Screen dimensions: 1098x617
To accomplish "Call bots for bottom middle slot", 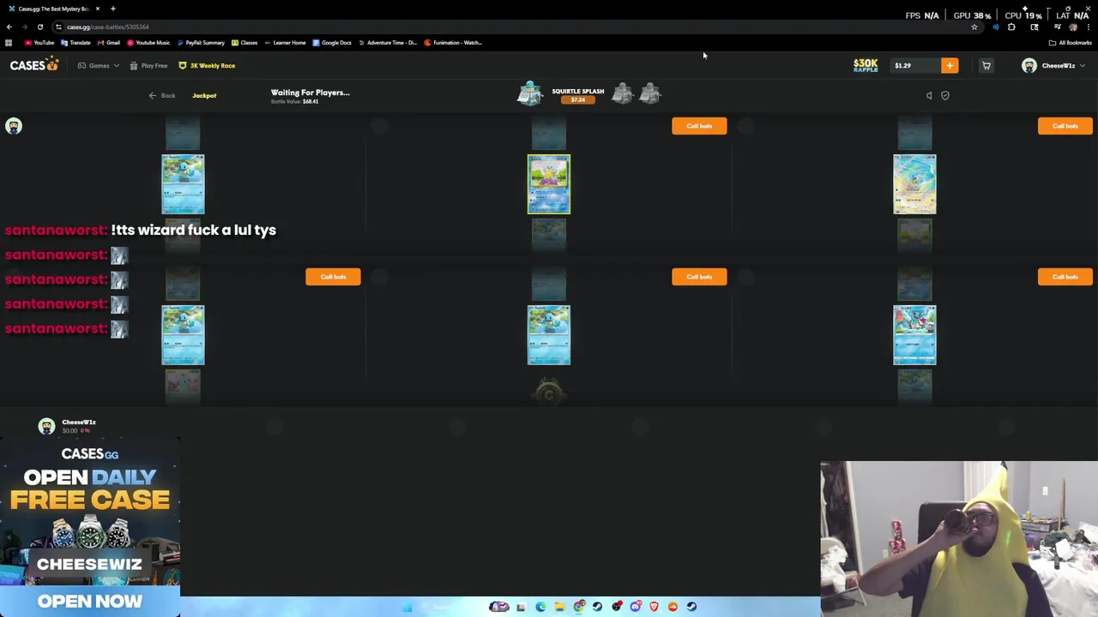I will tap(699, 277).
